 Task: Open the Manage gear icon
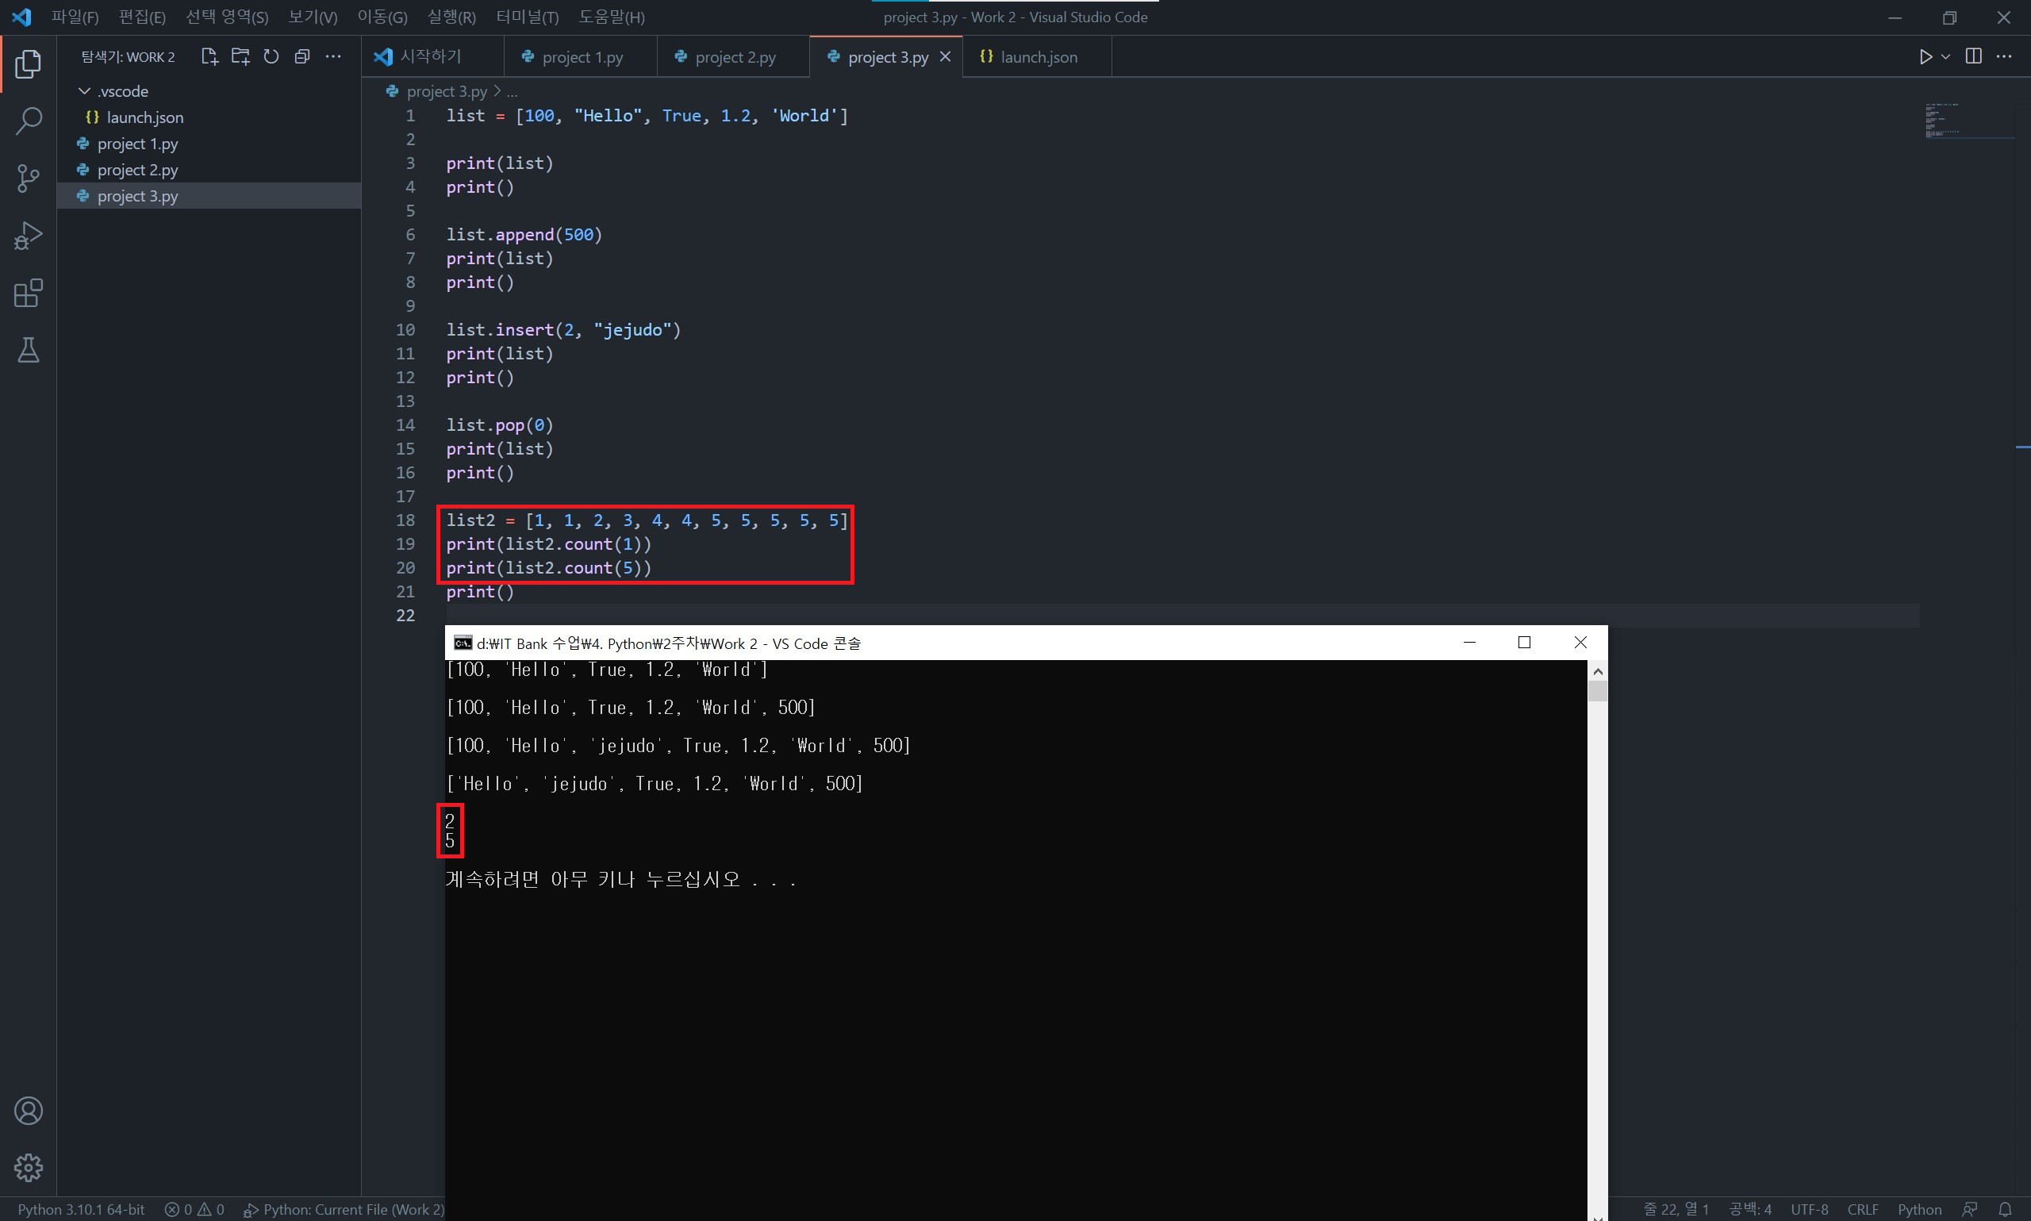click(28, 1167)
